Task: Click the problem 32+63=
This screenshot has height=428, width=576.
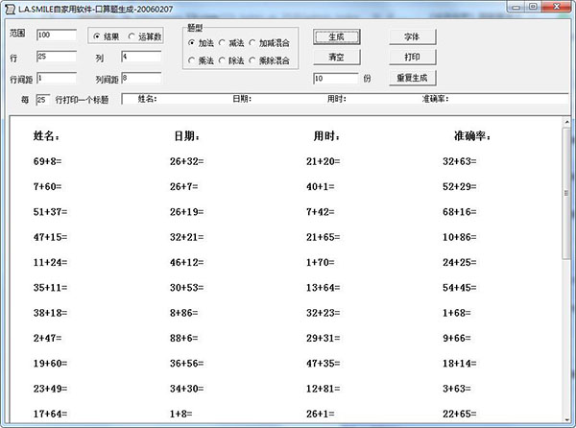Action: [x=460, y=161]
